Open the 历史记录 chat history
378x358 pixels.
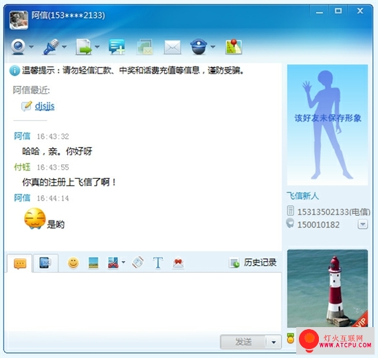pos(253,262)
